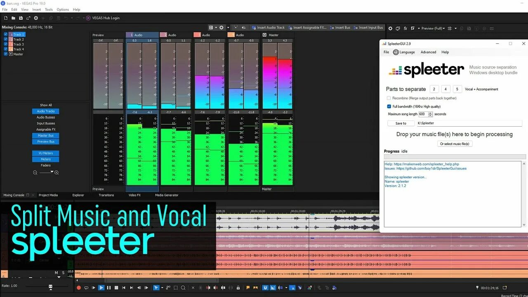Click Insert Assignable FX button
This screenshot has width=528, height=297.
click(308, 28)
